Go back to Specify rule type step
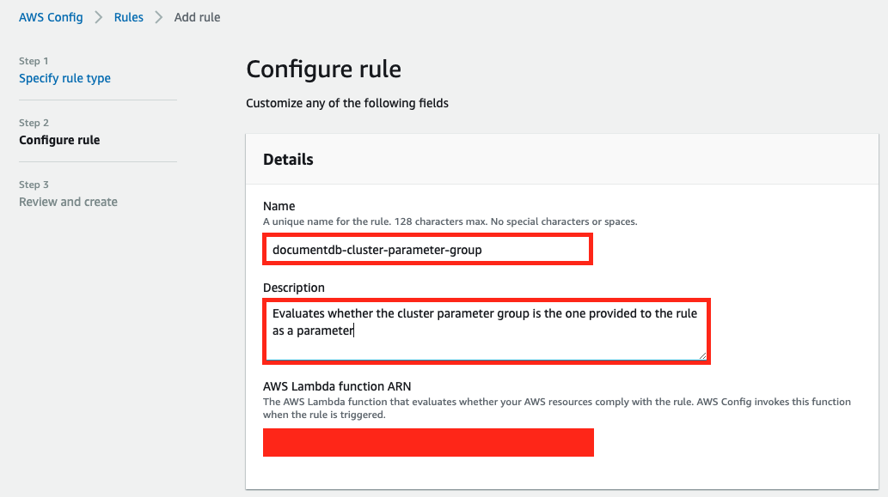 pos(64,78)
